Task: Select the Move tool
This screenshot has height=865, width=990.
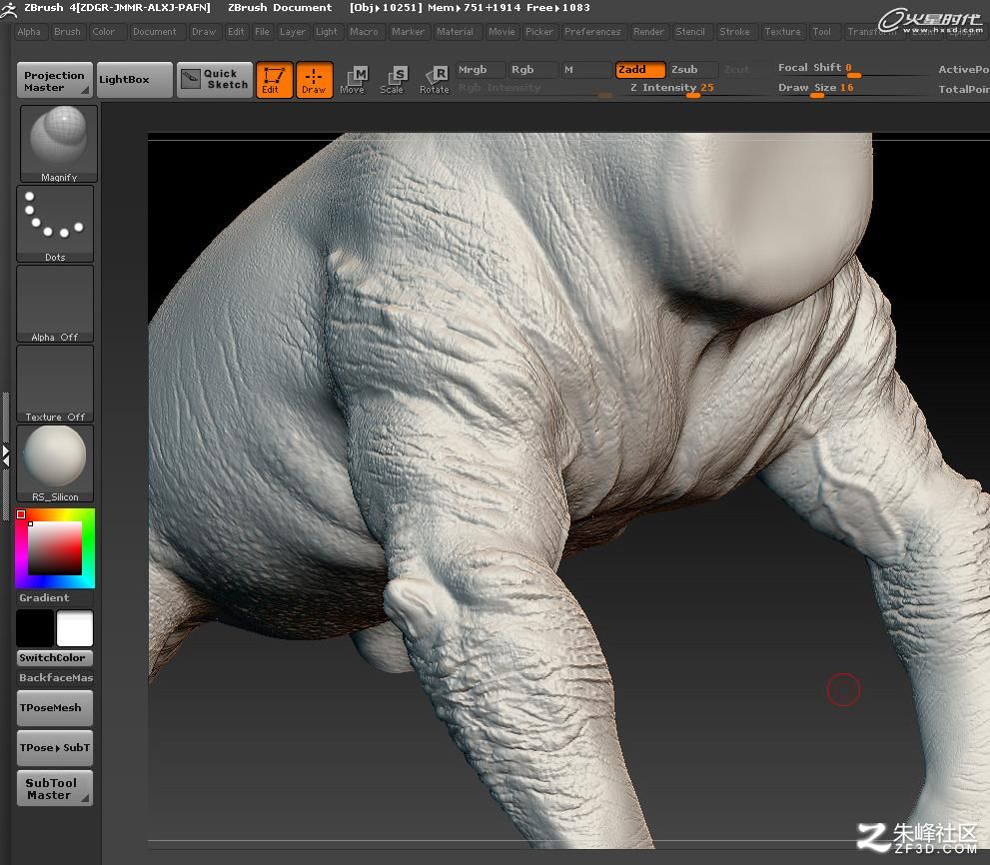Action: [x=353, y=80]
